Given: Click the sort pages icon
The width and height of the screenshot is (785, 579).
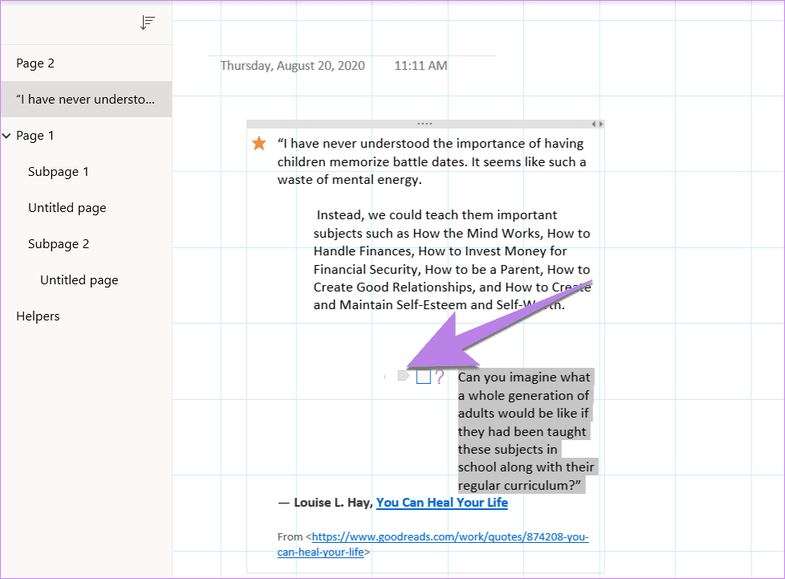Looking at the screenshot, I should tap(147, 22).
